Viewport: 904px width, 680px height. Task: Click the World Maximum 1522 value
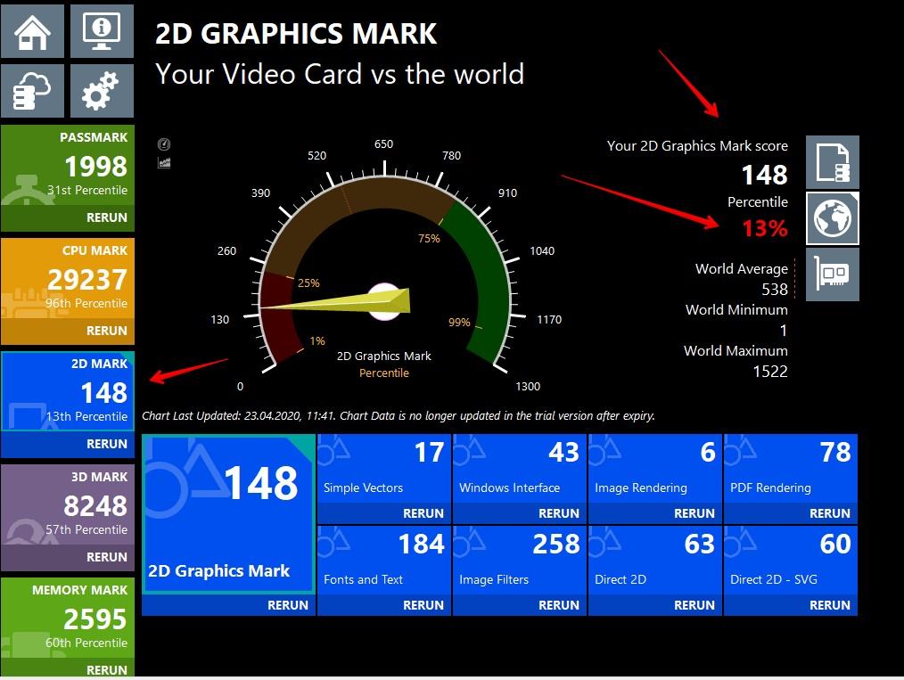(770, 371)
